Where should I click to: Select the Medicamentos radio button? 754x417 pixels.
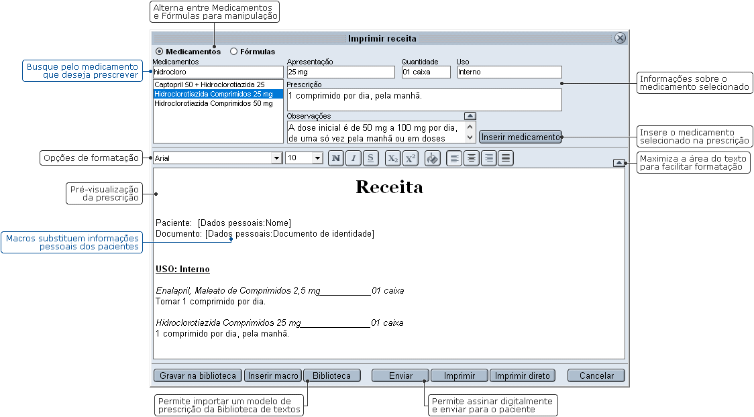click(x=159, y=51)
